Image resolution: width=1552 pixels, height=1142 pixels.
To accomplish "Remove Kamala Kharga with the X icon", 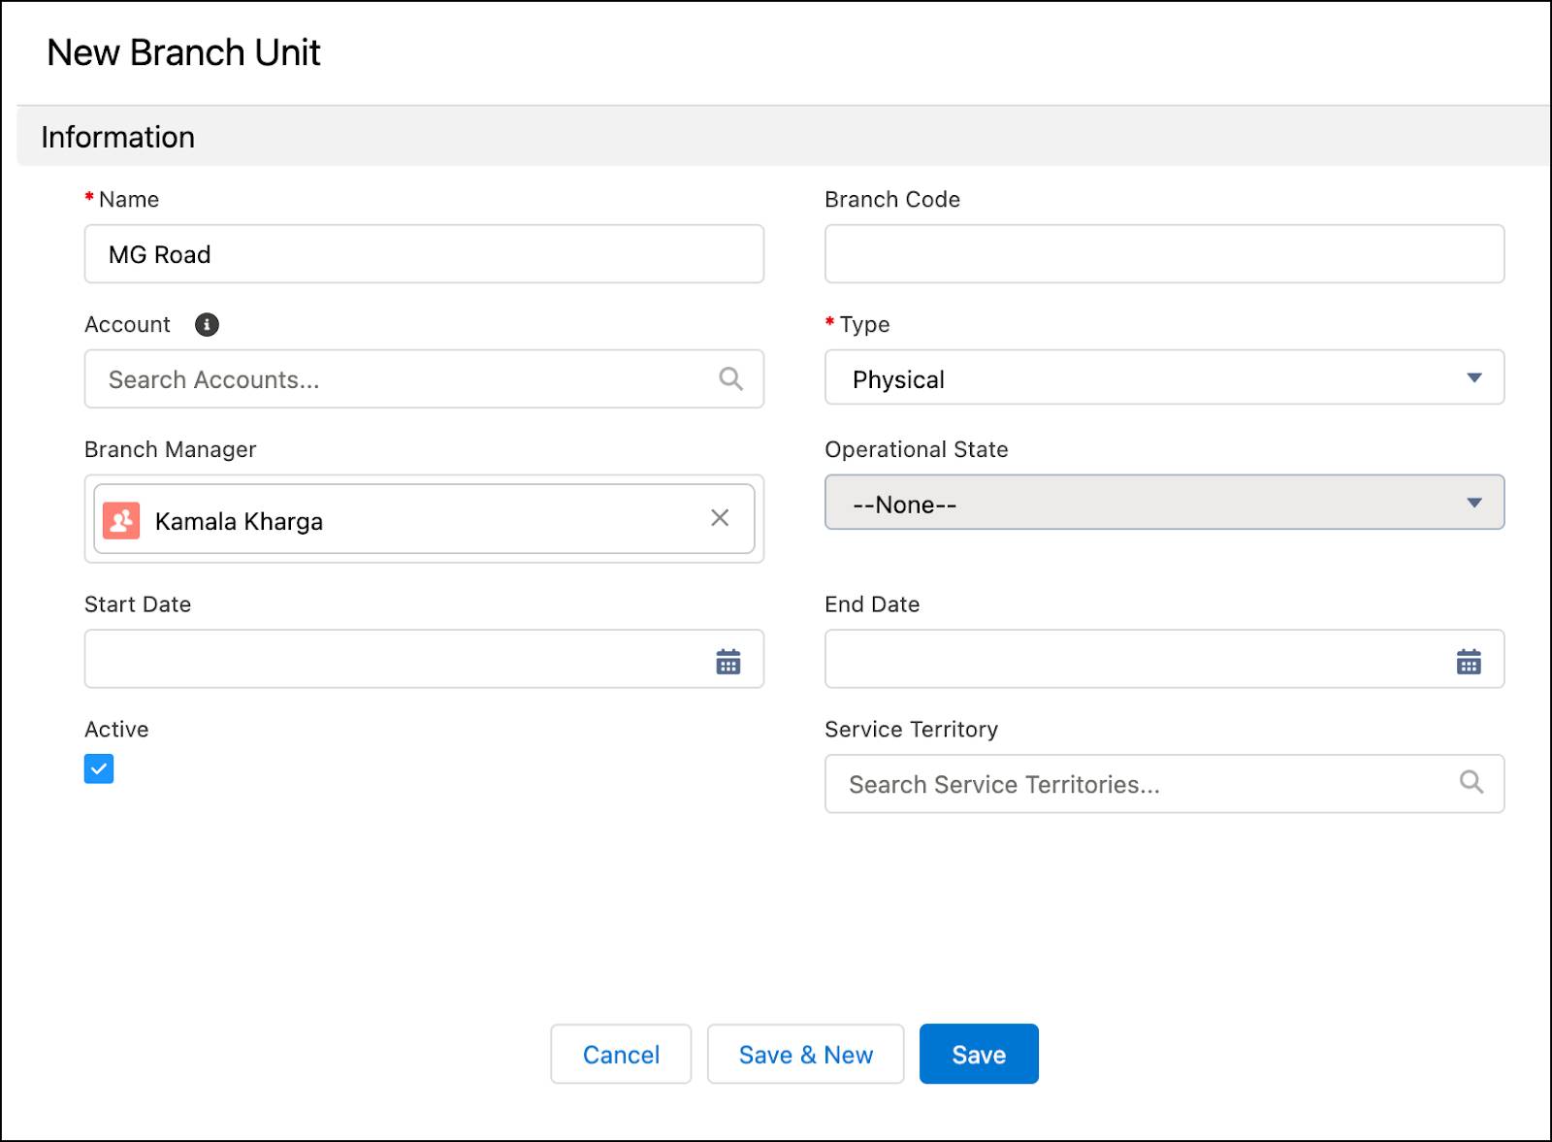I will [720, 518].
